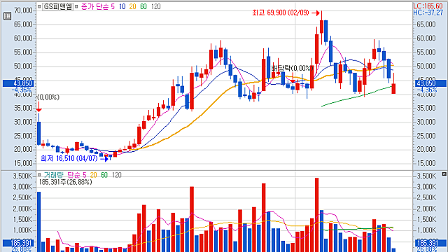448x252 pixels.
Task: Click the 최저 16,510 (04/07) low marker
Action: pyautogui.click(x=69, y=158)
